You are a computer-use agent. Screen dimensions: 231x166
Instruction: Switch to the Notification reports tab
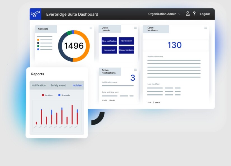tap(39, 85)
